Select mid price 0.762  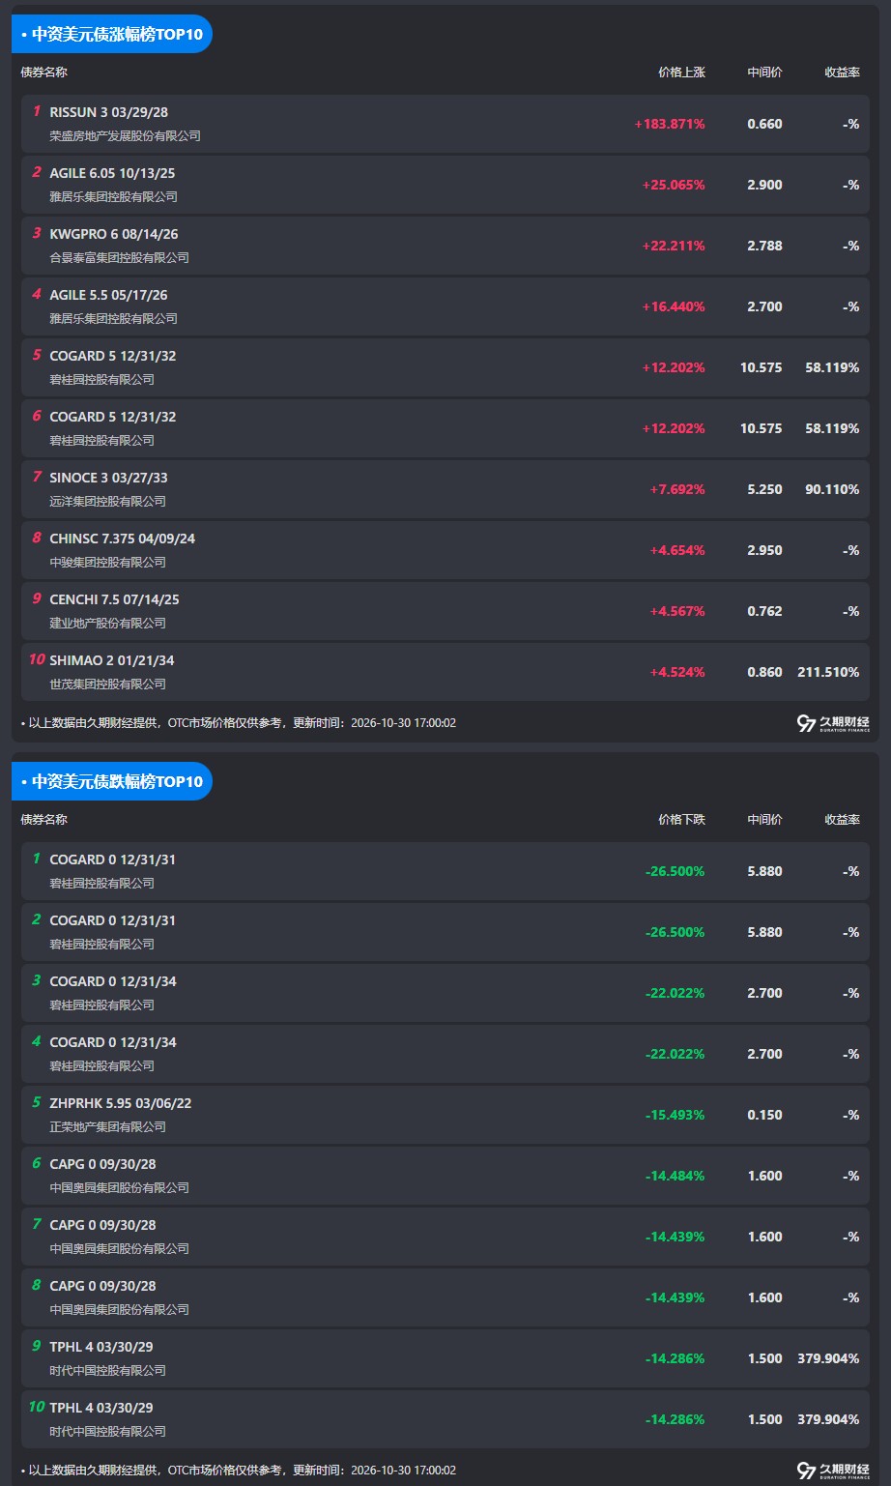point(764,611)
